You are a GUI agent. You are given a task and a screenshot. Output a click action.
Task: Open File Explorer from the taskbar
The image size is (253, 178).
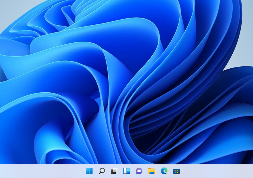152,171
